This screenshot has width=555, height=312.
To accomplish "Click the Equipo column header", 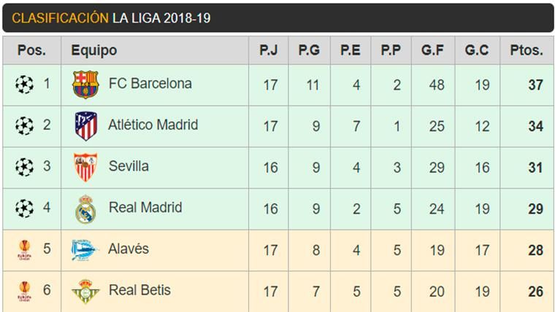I will [x=93, y=51].
